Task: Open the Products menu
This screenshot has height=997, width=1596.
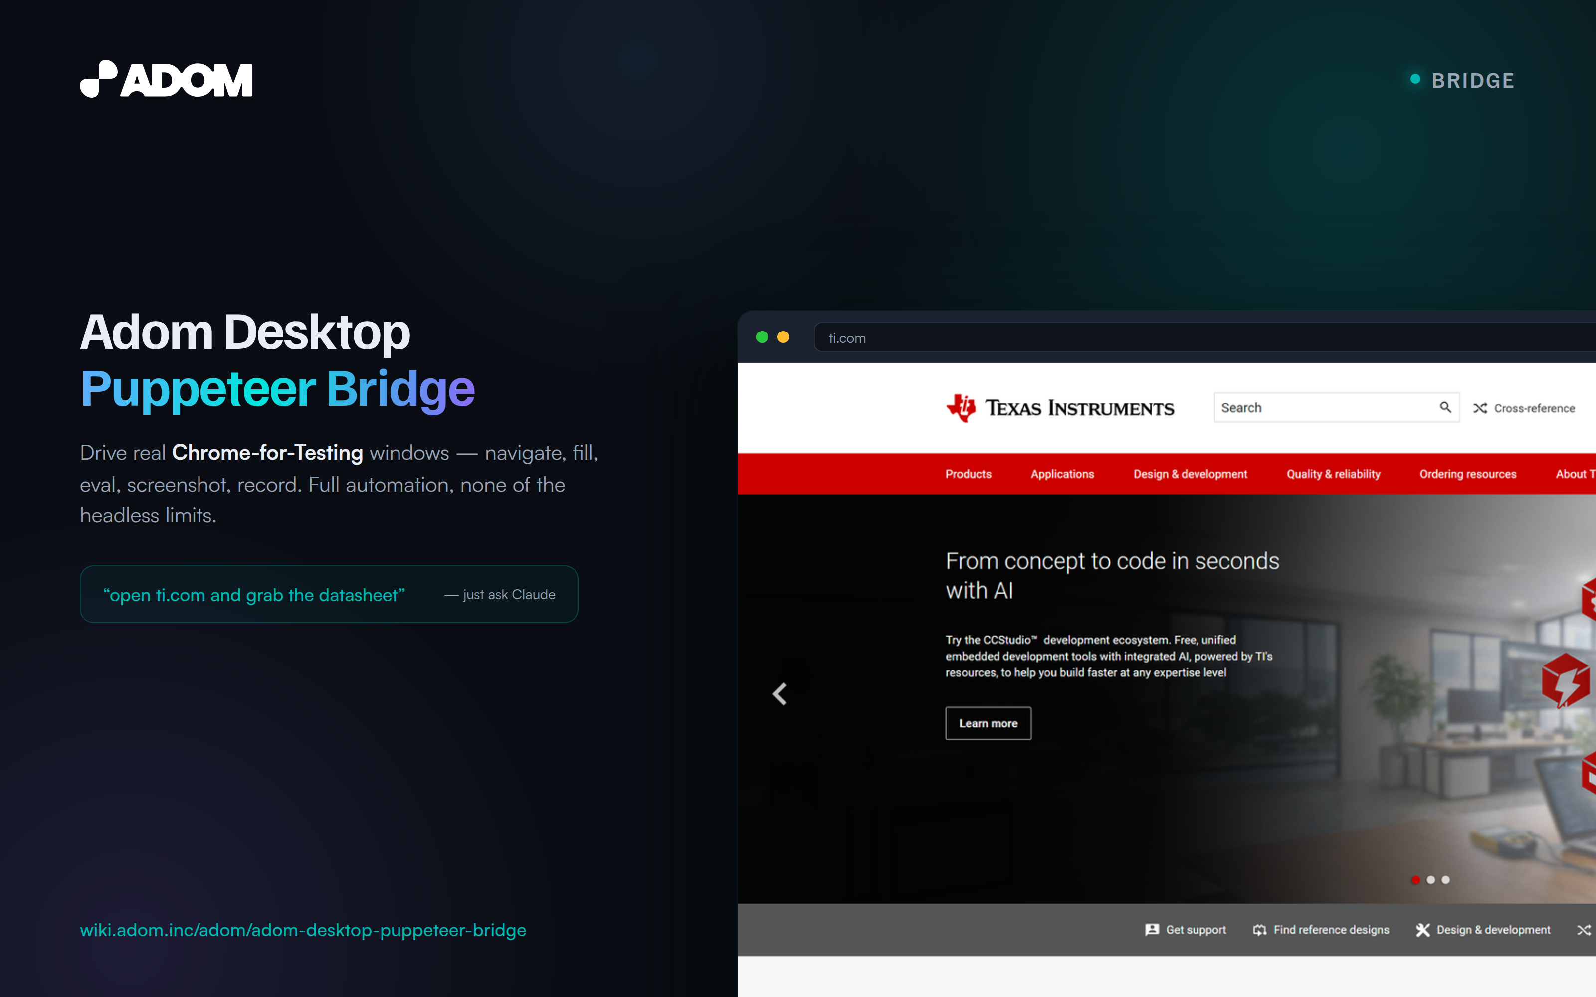Action: pos(968,474)
